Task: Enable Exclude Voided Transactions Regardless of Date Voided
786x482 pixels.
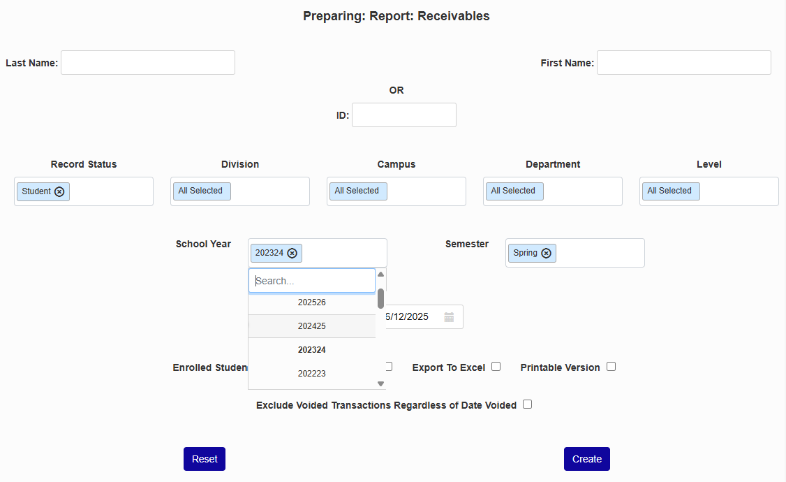Action: click(527, 404)
